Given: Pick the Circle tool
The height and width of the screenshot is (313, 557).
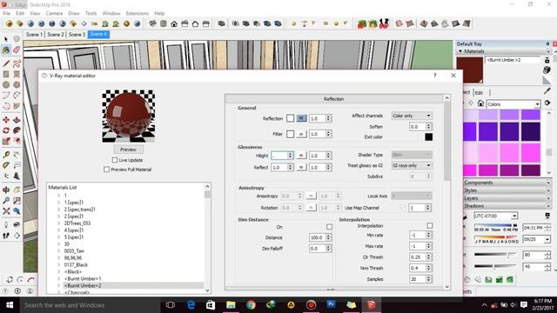Looking at the screenshot, I should (6, 85).
